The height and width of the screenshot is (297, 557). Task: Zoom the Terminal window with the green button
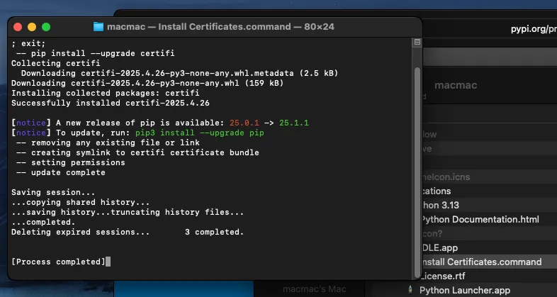pos(46,27)
